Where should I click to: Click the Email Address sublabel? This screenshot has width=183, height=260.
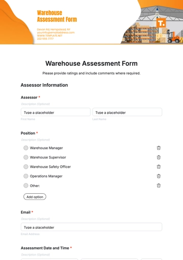30,234
